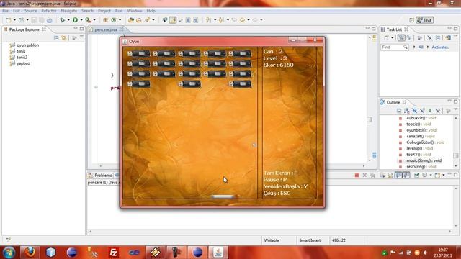This screenshot has width=461, height=259.
Task: Maximize the editor area button
Action: [374, 29]
